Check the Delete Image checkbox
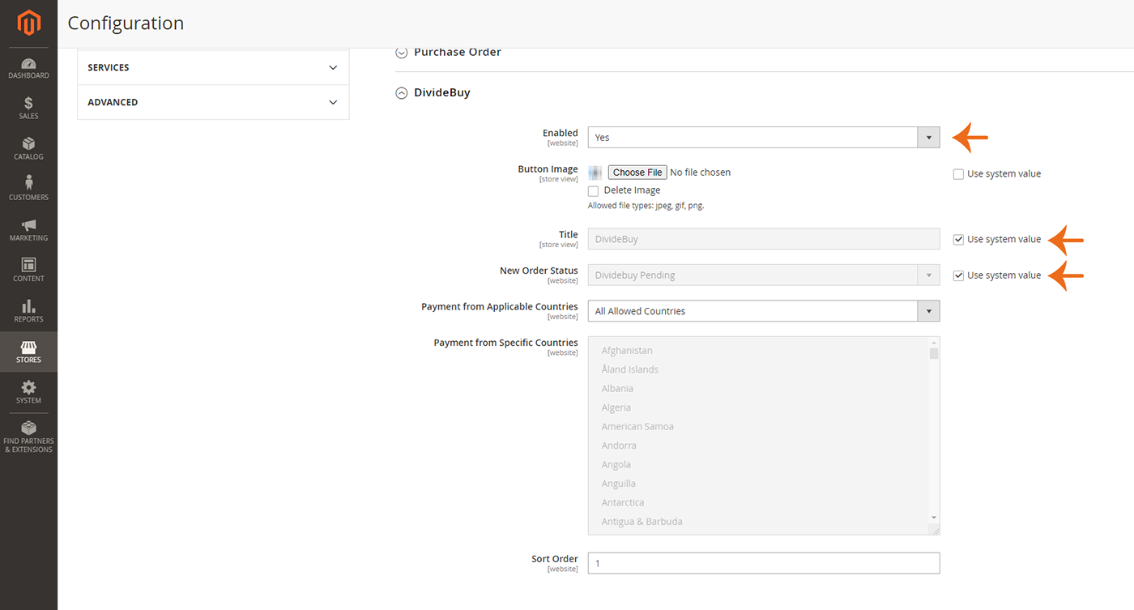Image resolution: width=1134 pixels, height=610 pixels. click(594, 191)
